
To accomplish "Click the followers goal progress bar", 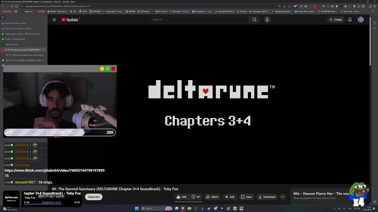I will (x=60, y=132).
